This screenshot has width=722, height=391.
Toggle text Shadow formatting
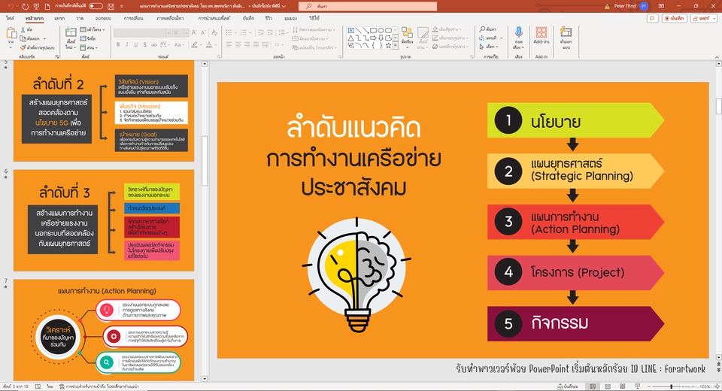[x=144, y=44]
